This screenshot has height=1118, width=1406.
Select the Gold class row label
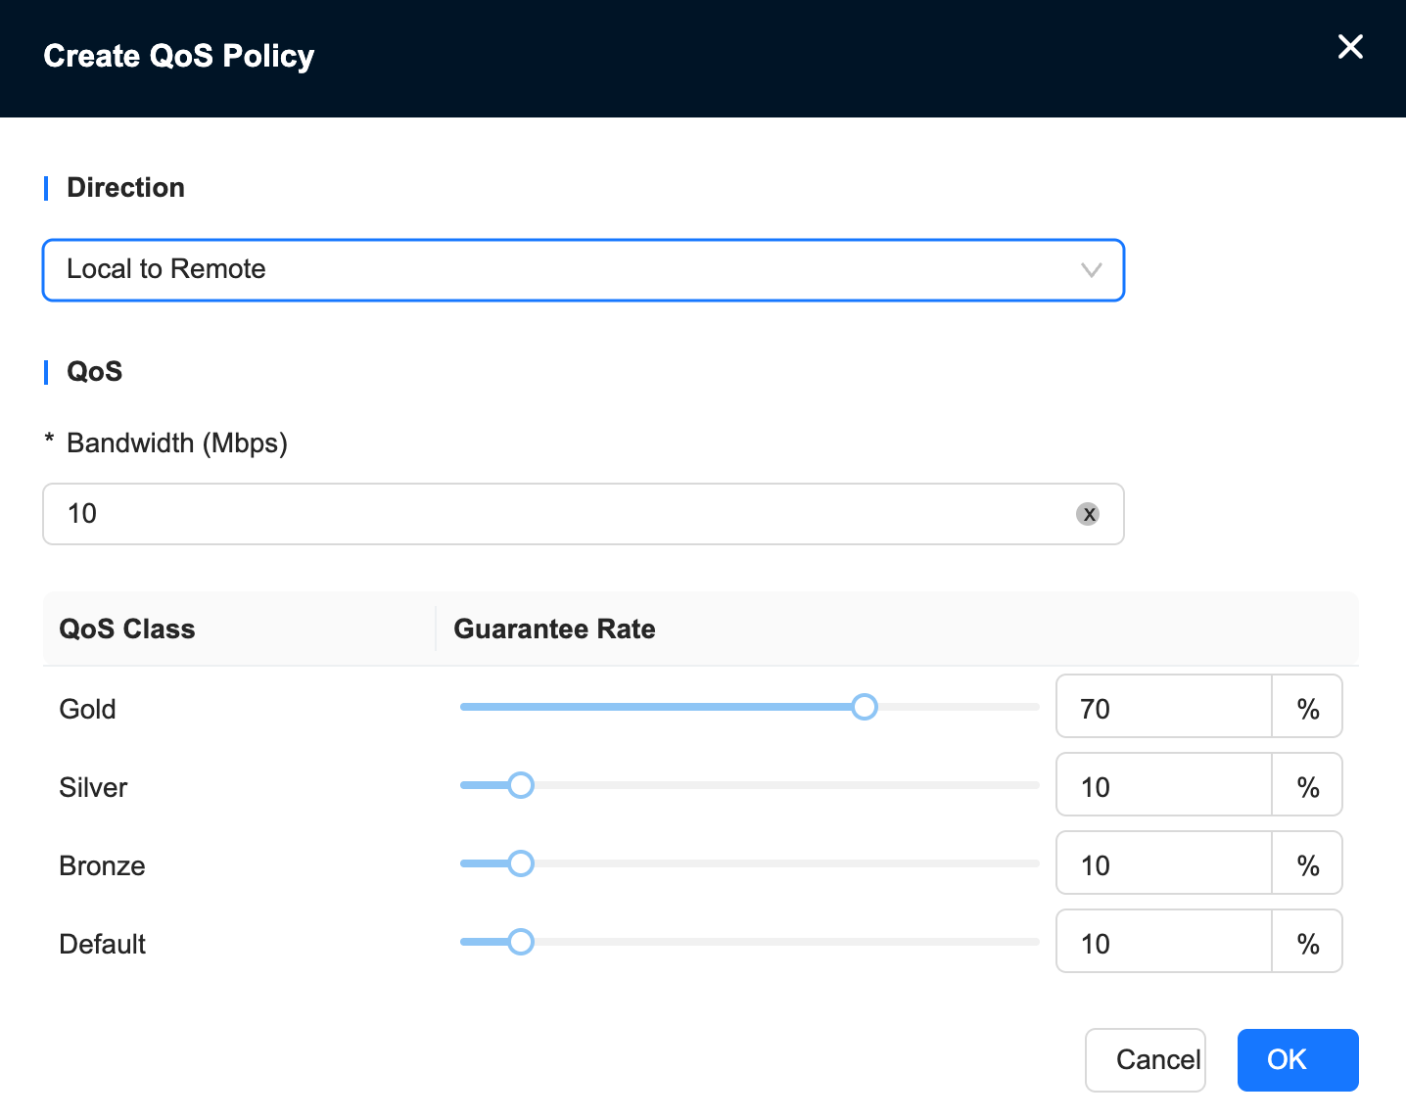(x=87, y=709)
